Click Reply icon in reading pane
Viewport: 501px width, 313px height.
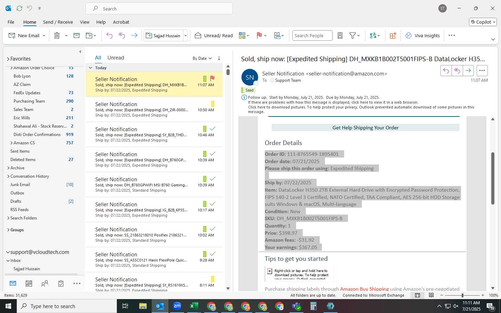tap(446, 71)
